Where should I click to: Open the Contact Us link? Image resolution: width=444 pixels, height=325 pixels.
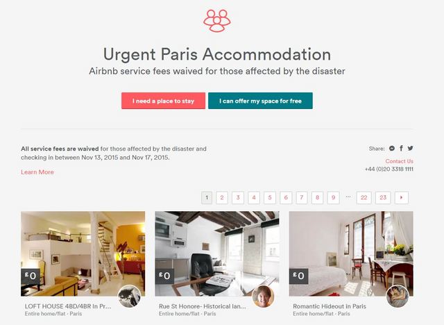(399, 161)
